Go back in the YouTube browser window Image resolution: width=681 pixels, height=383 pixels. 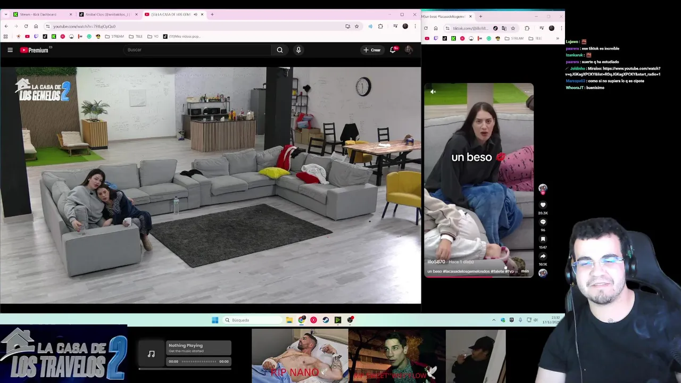point(6,26)
